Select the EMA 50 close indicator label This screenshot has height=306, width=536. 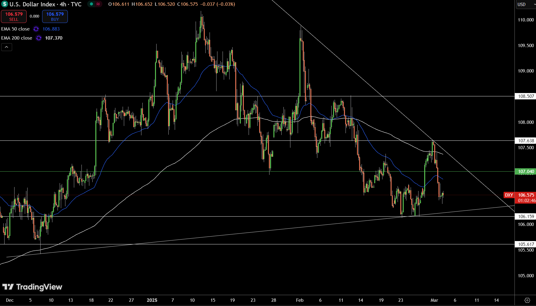(15, 29)
